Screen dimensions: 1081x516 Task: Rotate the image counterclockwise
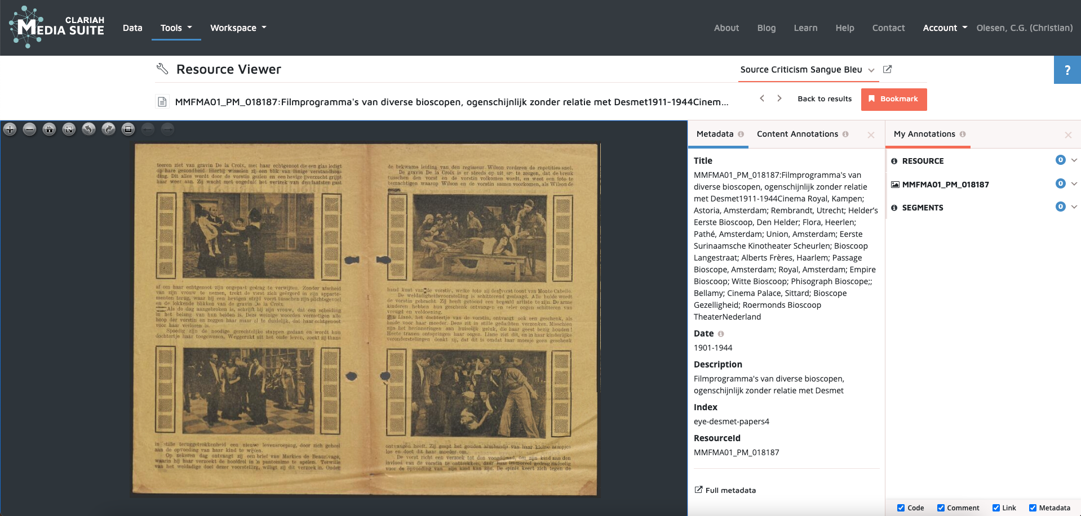88,129
